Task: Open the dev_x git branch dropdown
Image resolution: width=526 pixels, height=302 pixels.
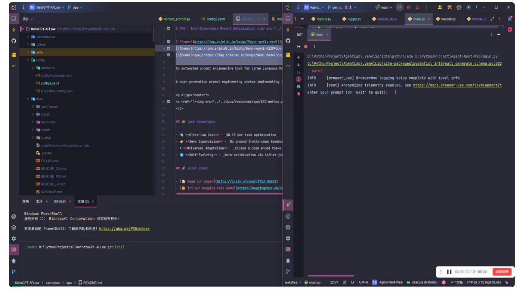Action: pos(342,7)
